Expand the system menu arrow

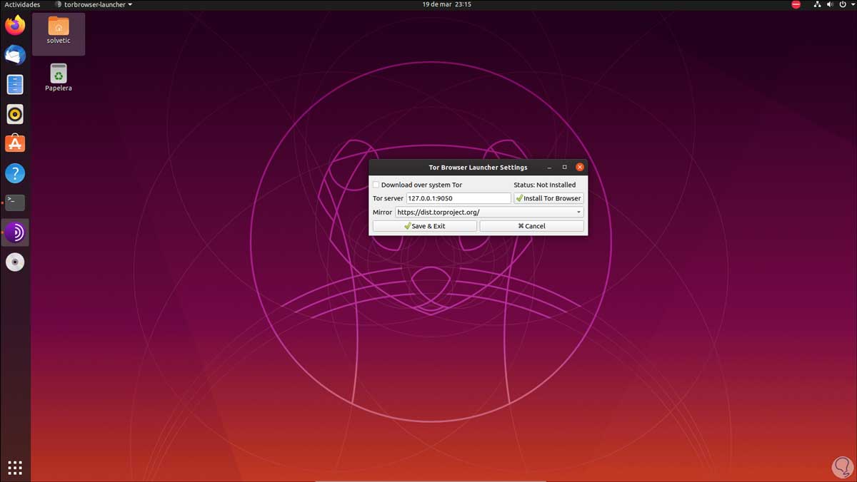click(x=851, y=4)
